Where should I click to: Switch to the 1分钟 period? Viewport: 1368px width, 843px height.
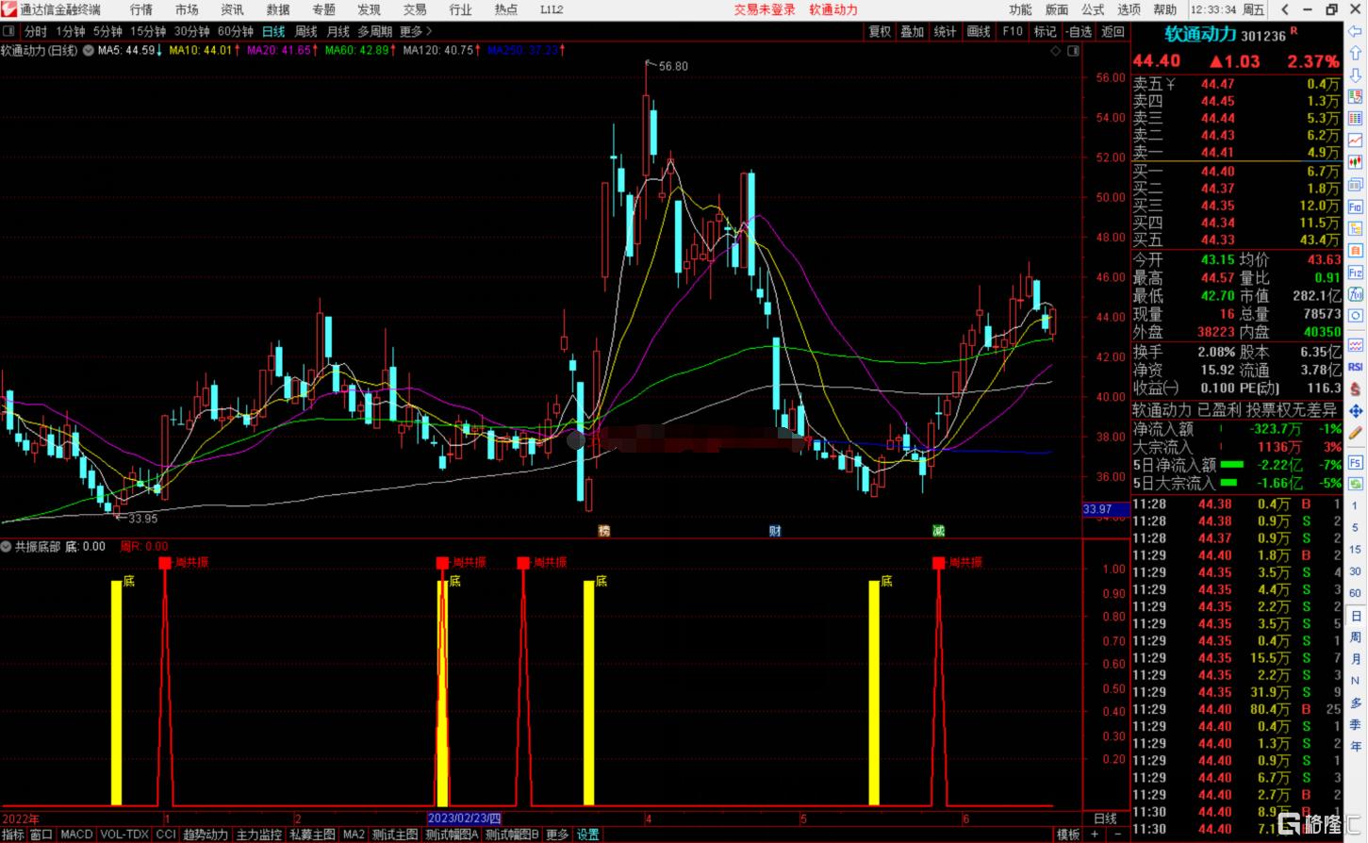[x=71, y=31]
